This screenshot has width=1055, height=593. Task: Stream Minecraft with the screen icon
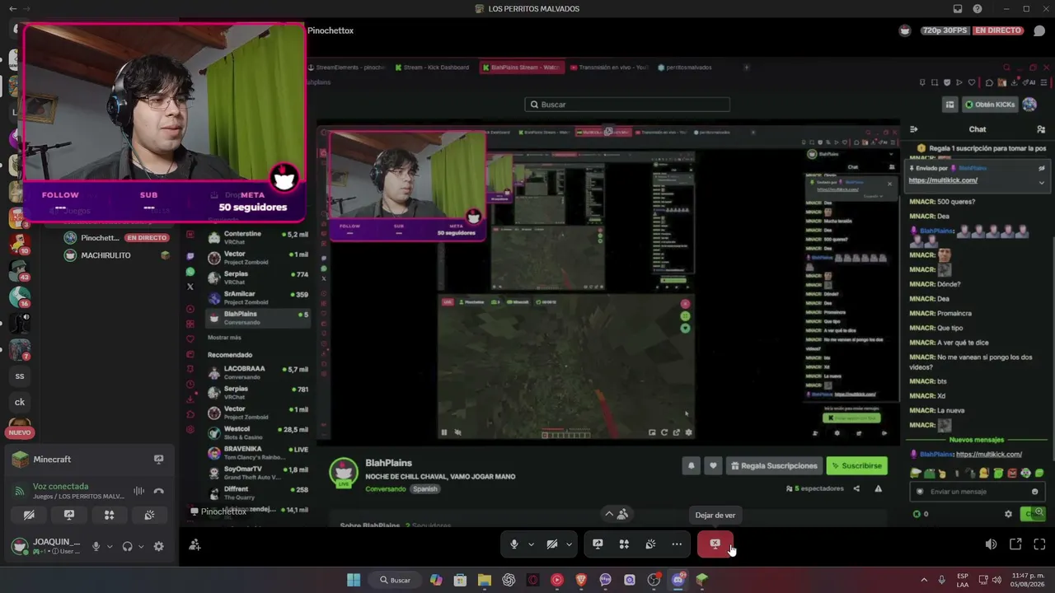(x=159, y=459)
